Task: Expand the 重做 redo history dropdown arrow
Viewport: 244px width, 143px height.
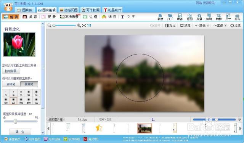Action: [x=225, y=26]
